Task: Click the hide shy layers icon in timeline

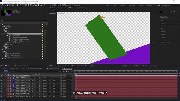Action: click(64, 71)
